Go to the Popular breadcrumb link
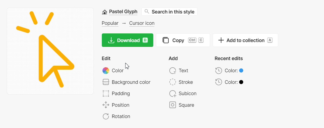This screenshot has height=128, width=324. pyautogui.click(x=110, y=23)
